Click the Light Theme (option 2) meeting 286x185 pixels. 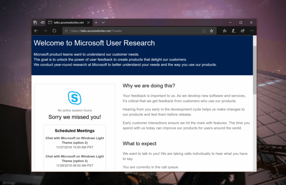(x=74, y=140)
